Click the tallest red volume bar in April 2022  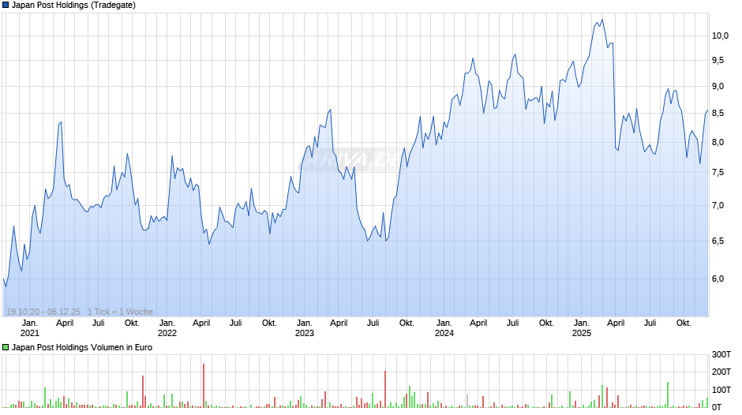coord(204,386)
